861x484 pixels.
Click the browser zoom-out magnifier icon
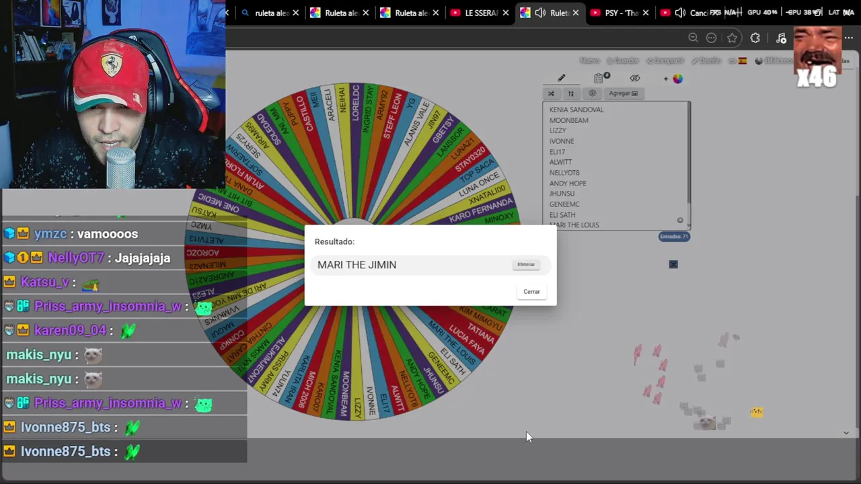(x=693, y=38)
